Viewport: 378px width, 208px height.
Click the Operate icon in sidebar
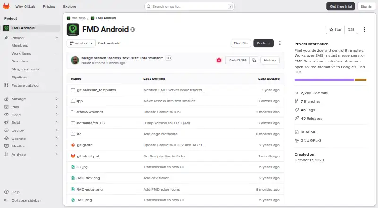6,139
